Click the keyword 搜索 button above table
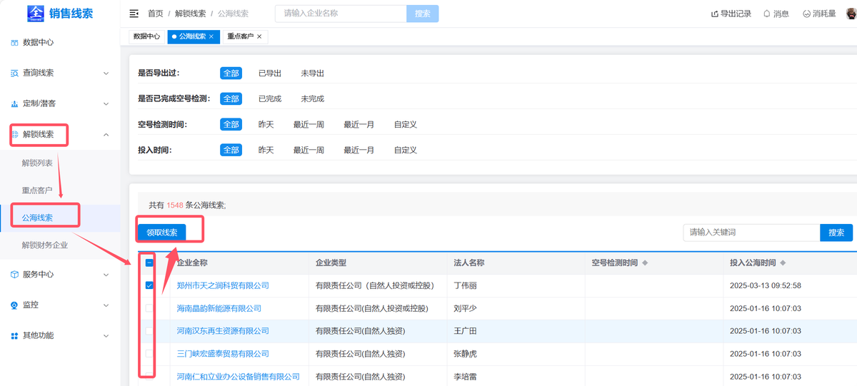This screenshot has width=857, height=386. pyautogui.click(x=836, y=233)
